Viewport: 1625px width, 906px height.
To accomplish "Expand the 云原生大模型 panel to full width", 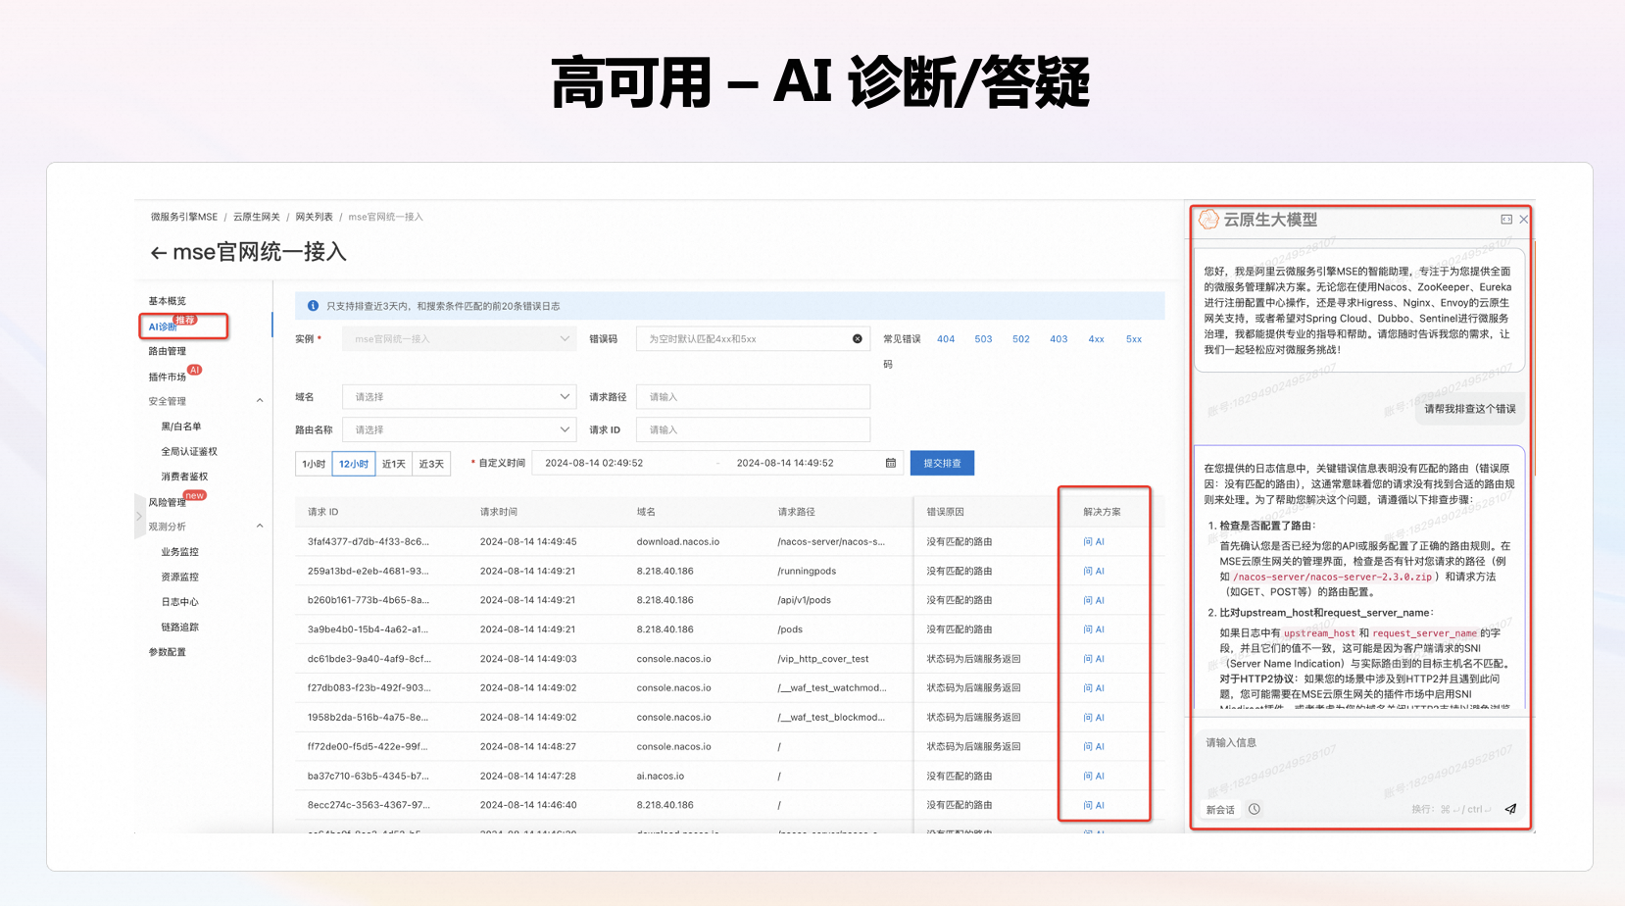I will 1506,220.
